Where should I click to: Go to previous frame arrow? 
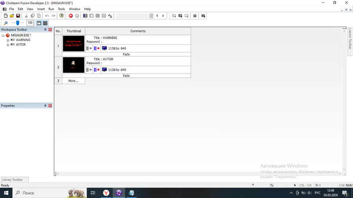(x=157, y=16)
